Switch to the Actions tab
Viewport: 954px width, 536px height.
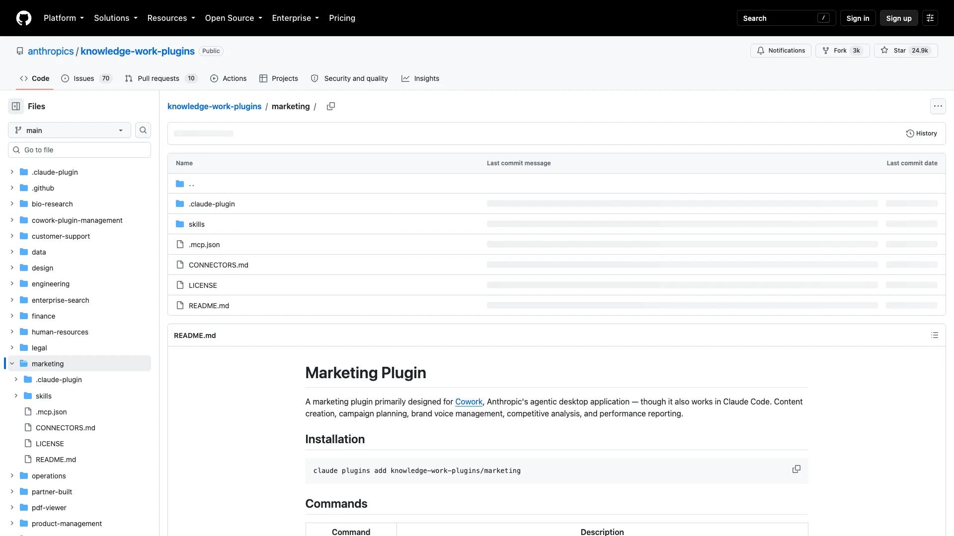point(228,78)
